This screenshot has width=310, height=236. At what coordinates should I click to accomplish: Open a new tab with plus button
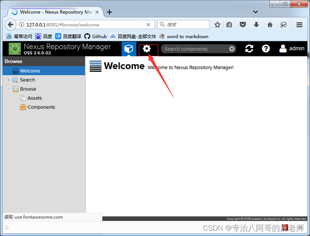coord(109,12)
